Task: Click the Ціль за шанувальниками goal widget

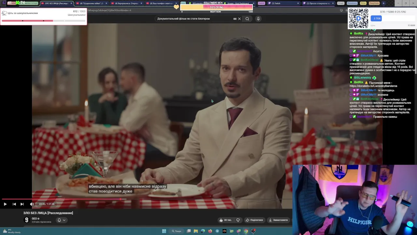Action: click(43, 17)
